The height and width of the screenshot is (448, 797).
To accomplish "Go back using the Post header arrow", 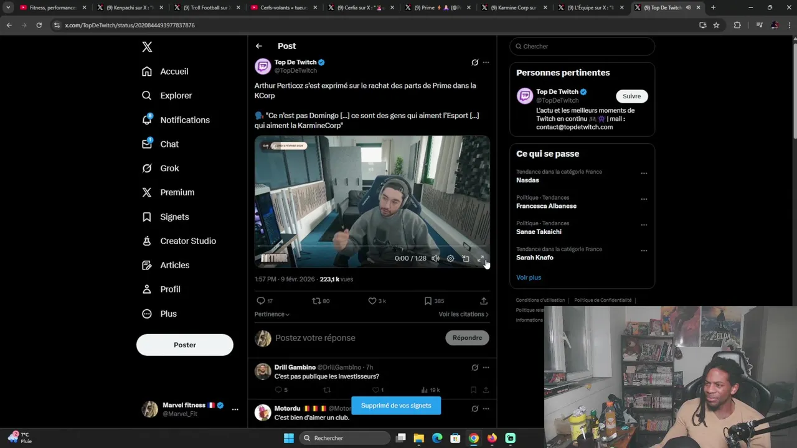I will (259, 46).
